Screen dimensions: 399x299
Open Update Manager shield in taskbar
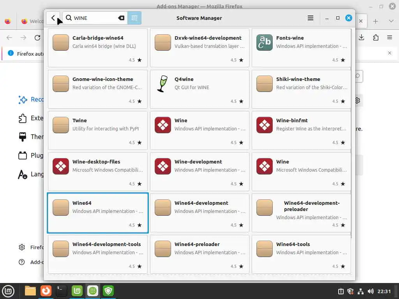[108, 291]
